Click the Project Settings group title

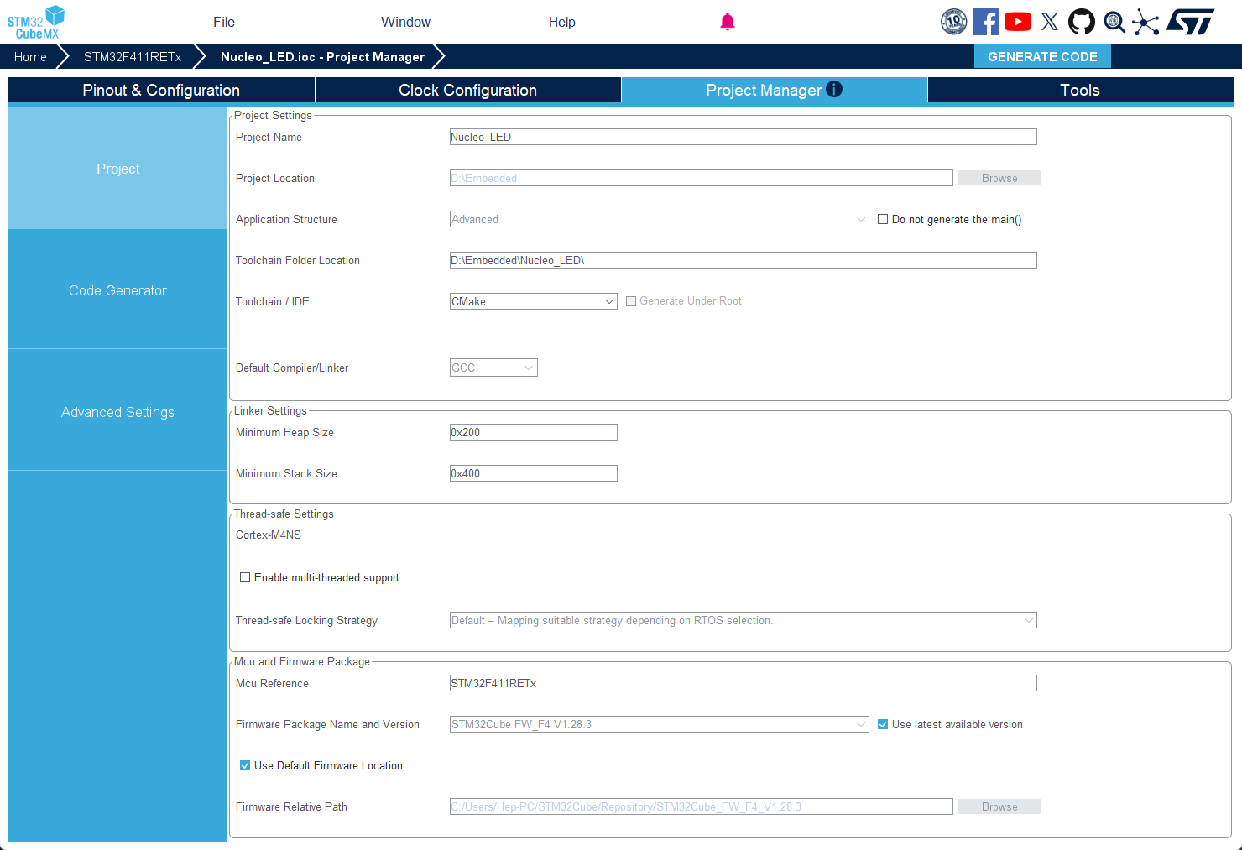pos(273,115)
